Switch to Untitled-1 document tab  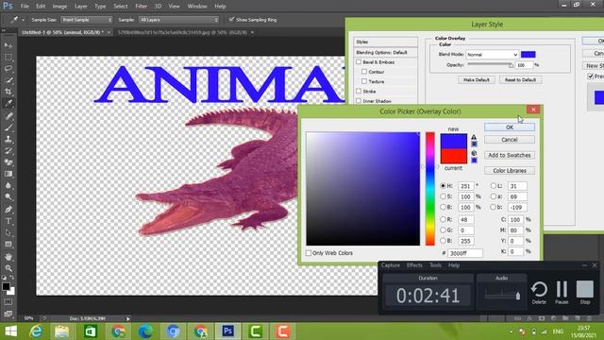click(63, 32)
